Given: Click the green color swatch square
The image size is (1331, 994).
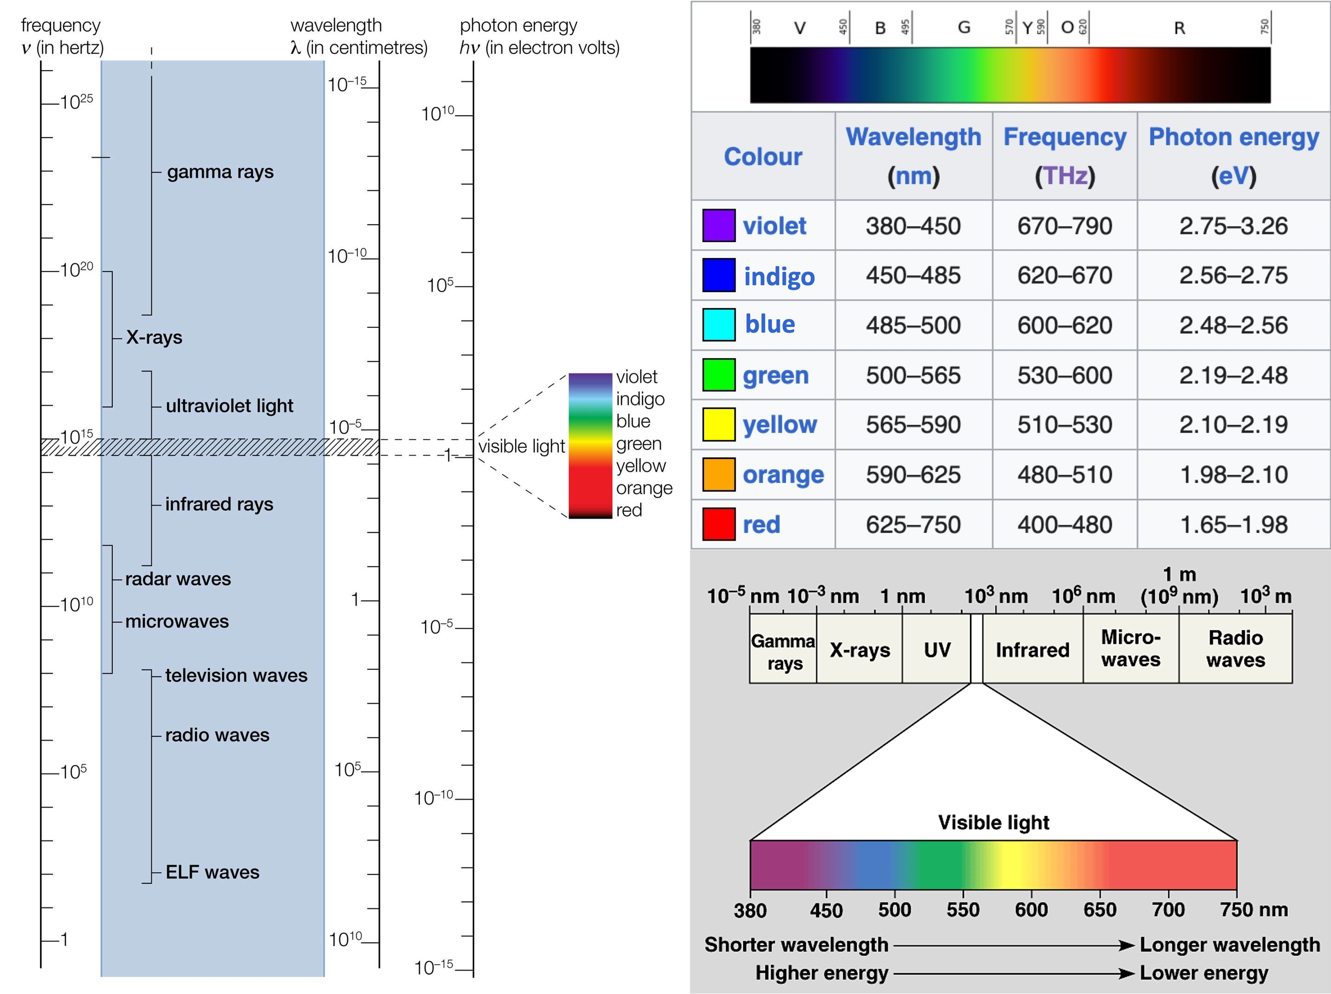Looking at the screenshot, I should click(x=718, y=374).
